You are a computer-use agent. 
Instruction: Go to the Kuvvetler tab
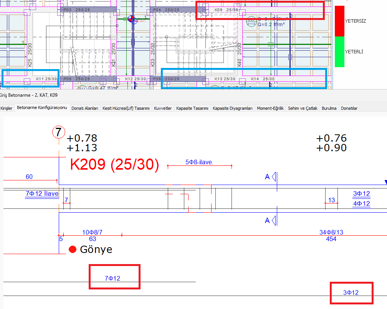pos(162,108)
